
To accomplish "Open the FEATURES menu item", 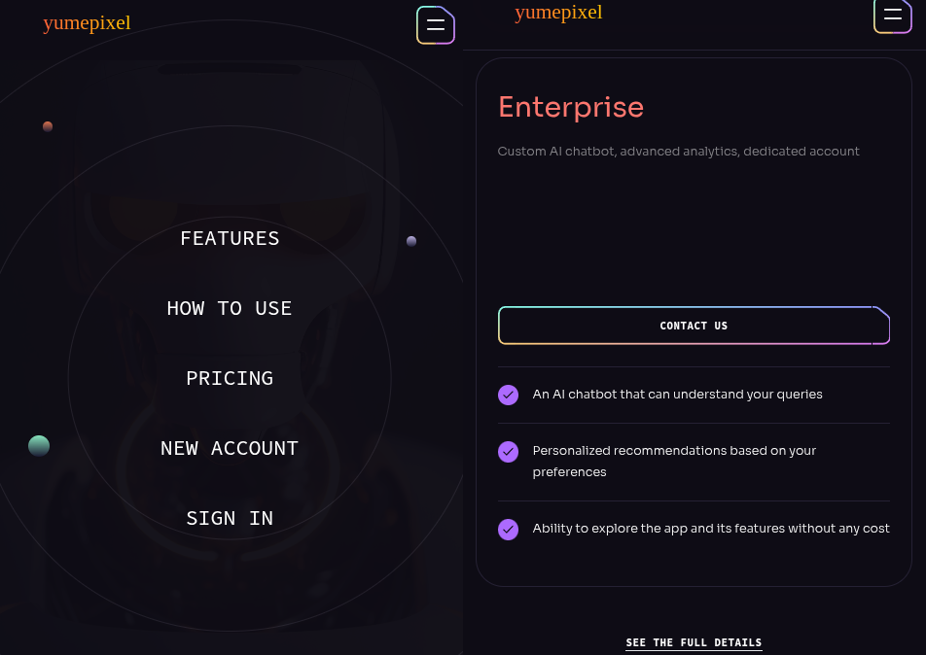I will [x=230, y=238].
